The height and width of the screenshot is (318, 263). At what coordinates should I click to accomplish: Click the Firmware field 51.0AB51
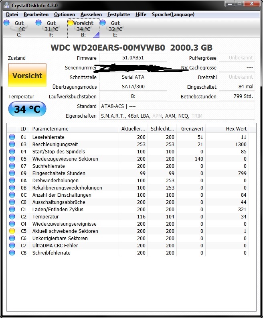[133, 57]
